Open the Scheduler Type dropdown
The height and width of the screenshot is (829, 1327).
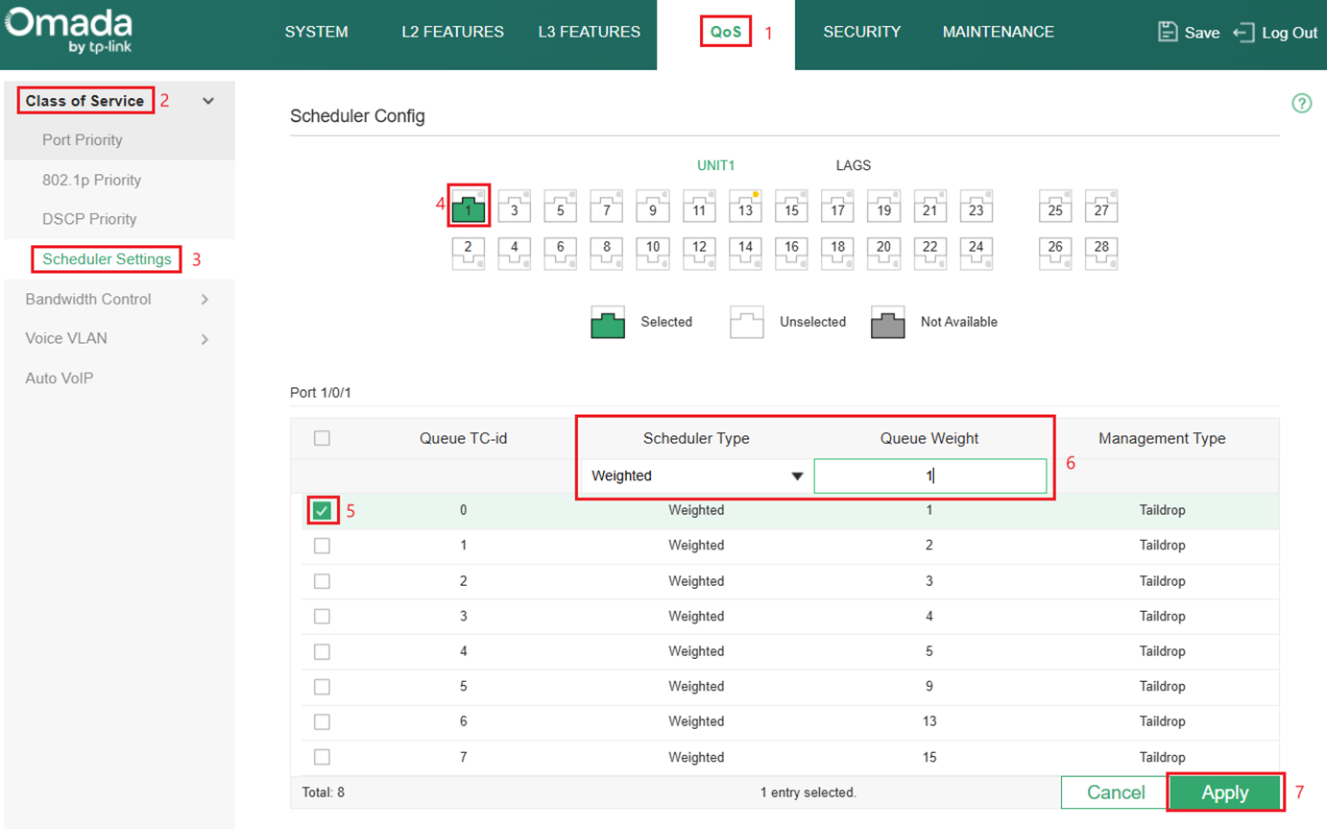click(694, 475)
